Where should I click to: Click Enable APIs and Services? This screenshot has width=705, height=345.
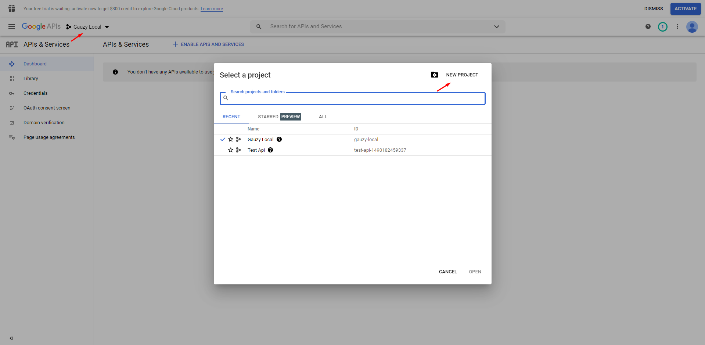coord(208,44)
